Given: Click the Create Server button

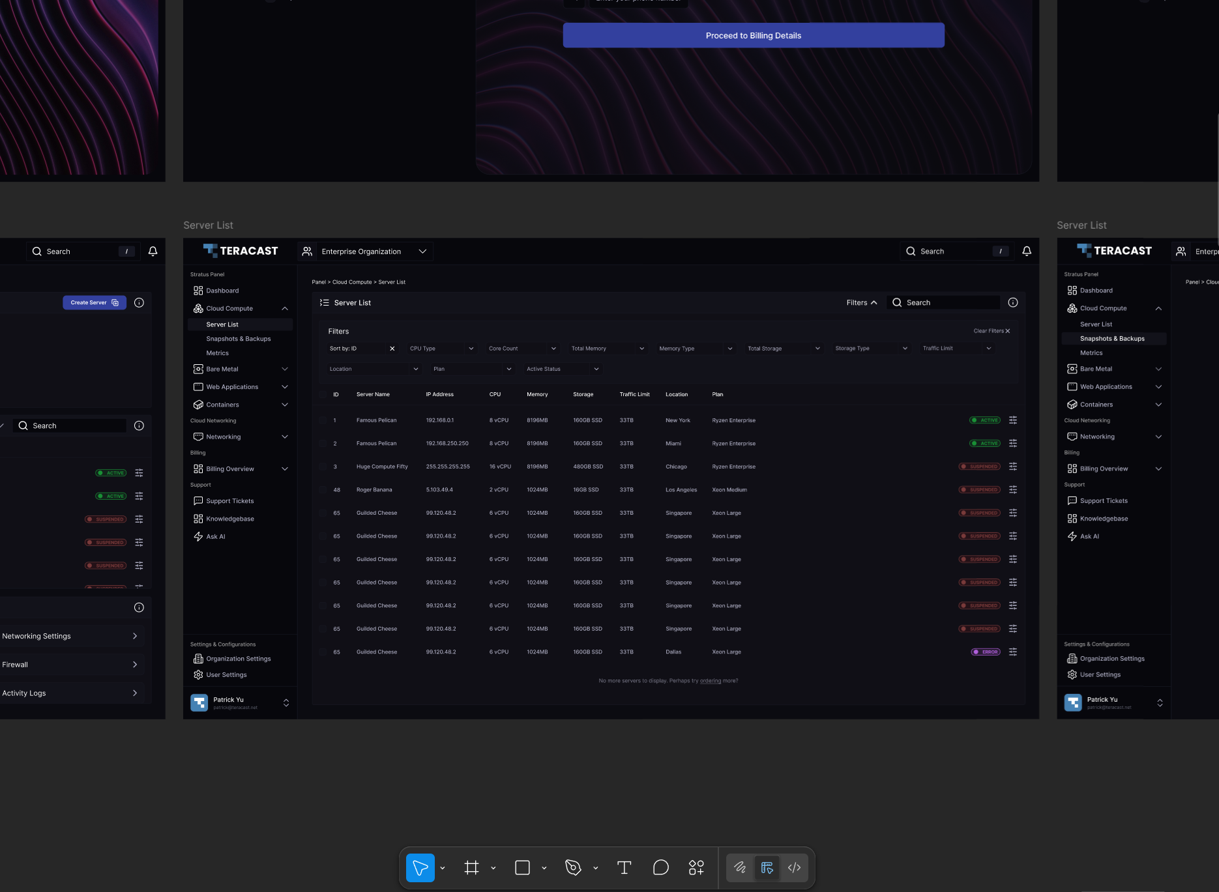Looking at the screenshot, I should 94,302.
